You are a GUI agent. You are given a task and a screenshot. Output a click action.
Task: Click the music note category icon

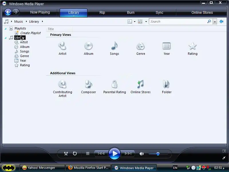pyautogui.click(x=6, y=21)
